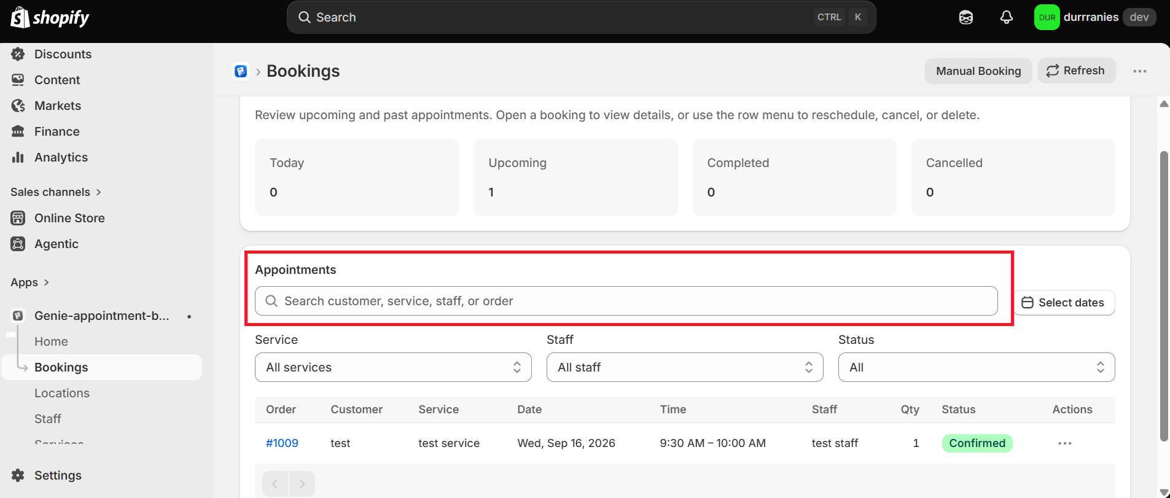This screenshot has height=498, width=1170.
Task: Click the 'test service' cell
Action: (x=449, y=443)
